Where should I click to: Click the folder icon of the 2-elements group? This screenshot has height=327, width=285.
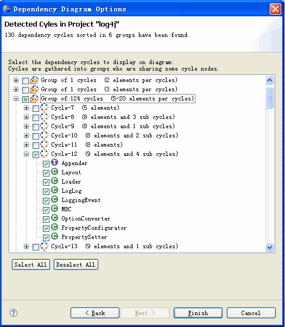tap(34, 80)
